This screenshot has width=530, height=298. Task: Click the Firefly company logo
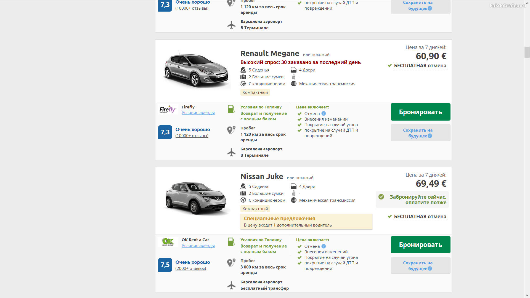[168, 110]
